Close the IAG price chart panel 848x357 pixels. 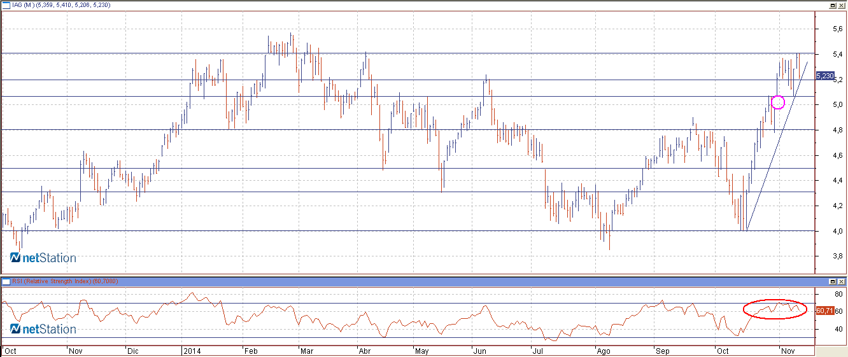point(842,4)
